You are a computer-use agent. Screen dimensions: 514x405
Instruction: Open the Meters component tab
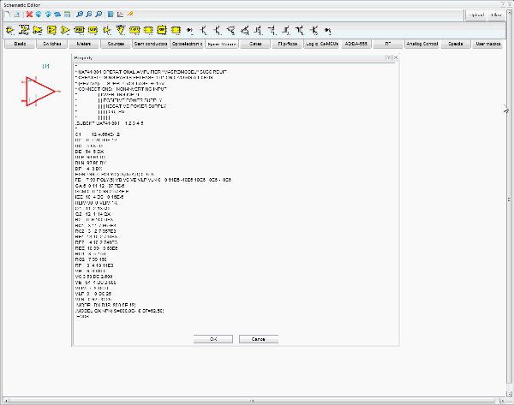pyautogui.click(x=84, y=44)
